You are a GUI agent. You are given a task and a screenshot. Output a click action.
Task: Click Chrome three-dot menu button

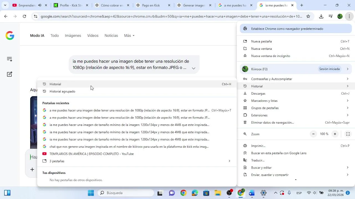(349, 16)
